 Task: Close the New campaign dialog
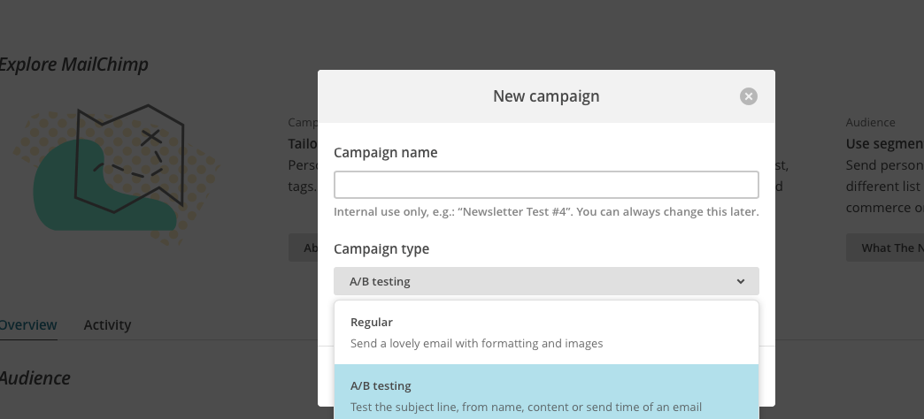[749, 96]
